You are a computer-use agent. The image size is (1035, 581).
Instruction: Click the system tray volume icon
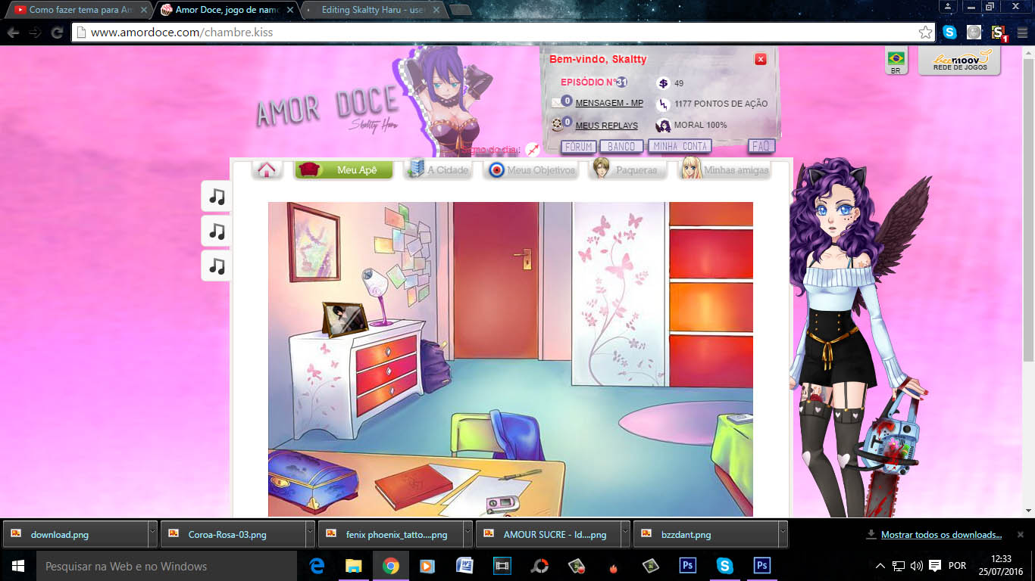pos(917,566)
